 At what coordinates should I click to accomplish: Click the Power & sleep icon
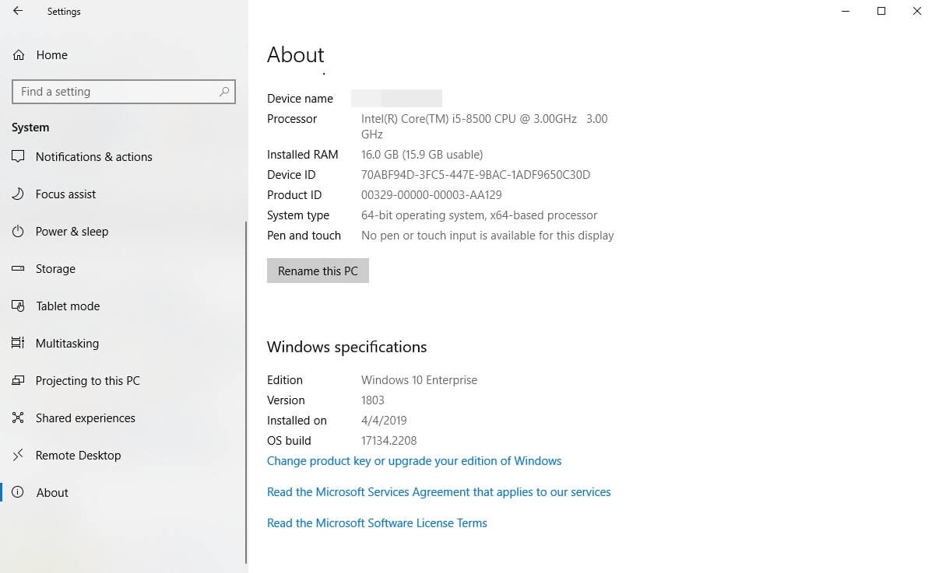[x=18, y=231]
